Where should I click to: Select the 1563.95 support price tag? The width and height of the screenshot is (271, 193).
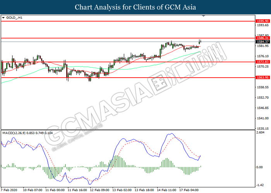[x=261, y=78]
